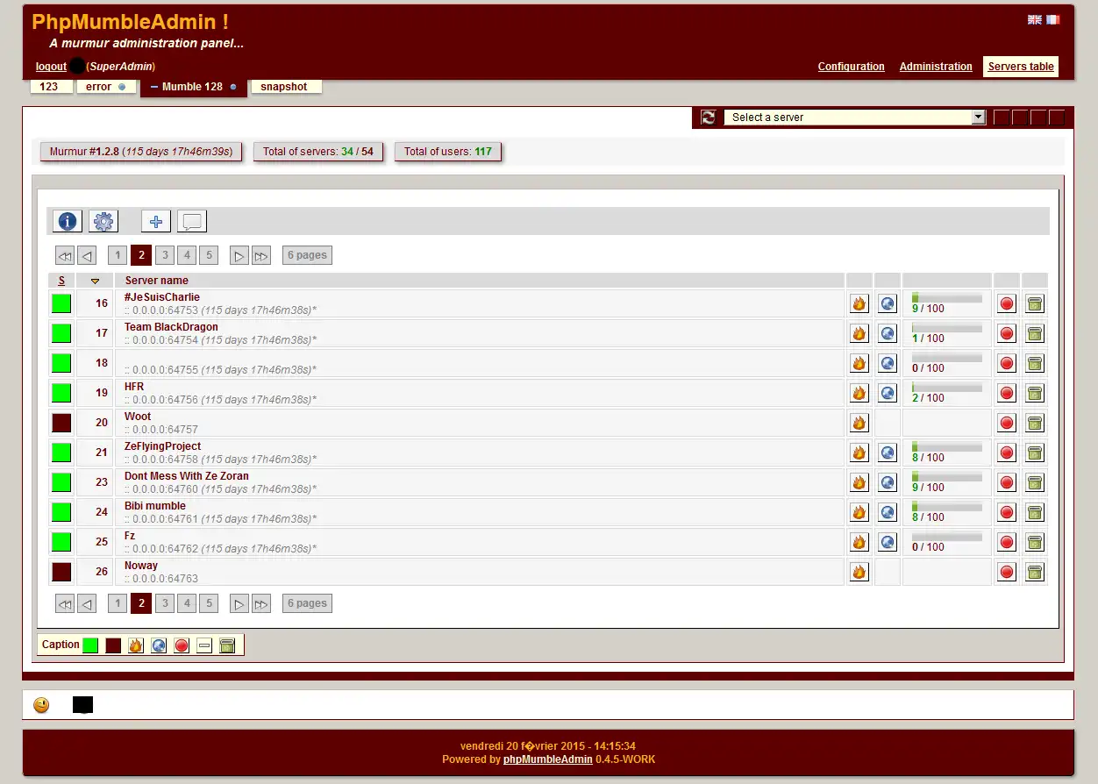Select the Mumble 128 tab
Viewport: 1098px width, 784px height.
click(193, 88)
